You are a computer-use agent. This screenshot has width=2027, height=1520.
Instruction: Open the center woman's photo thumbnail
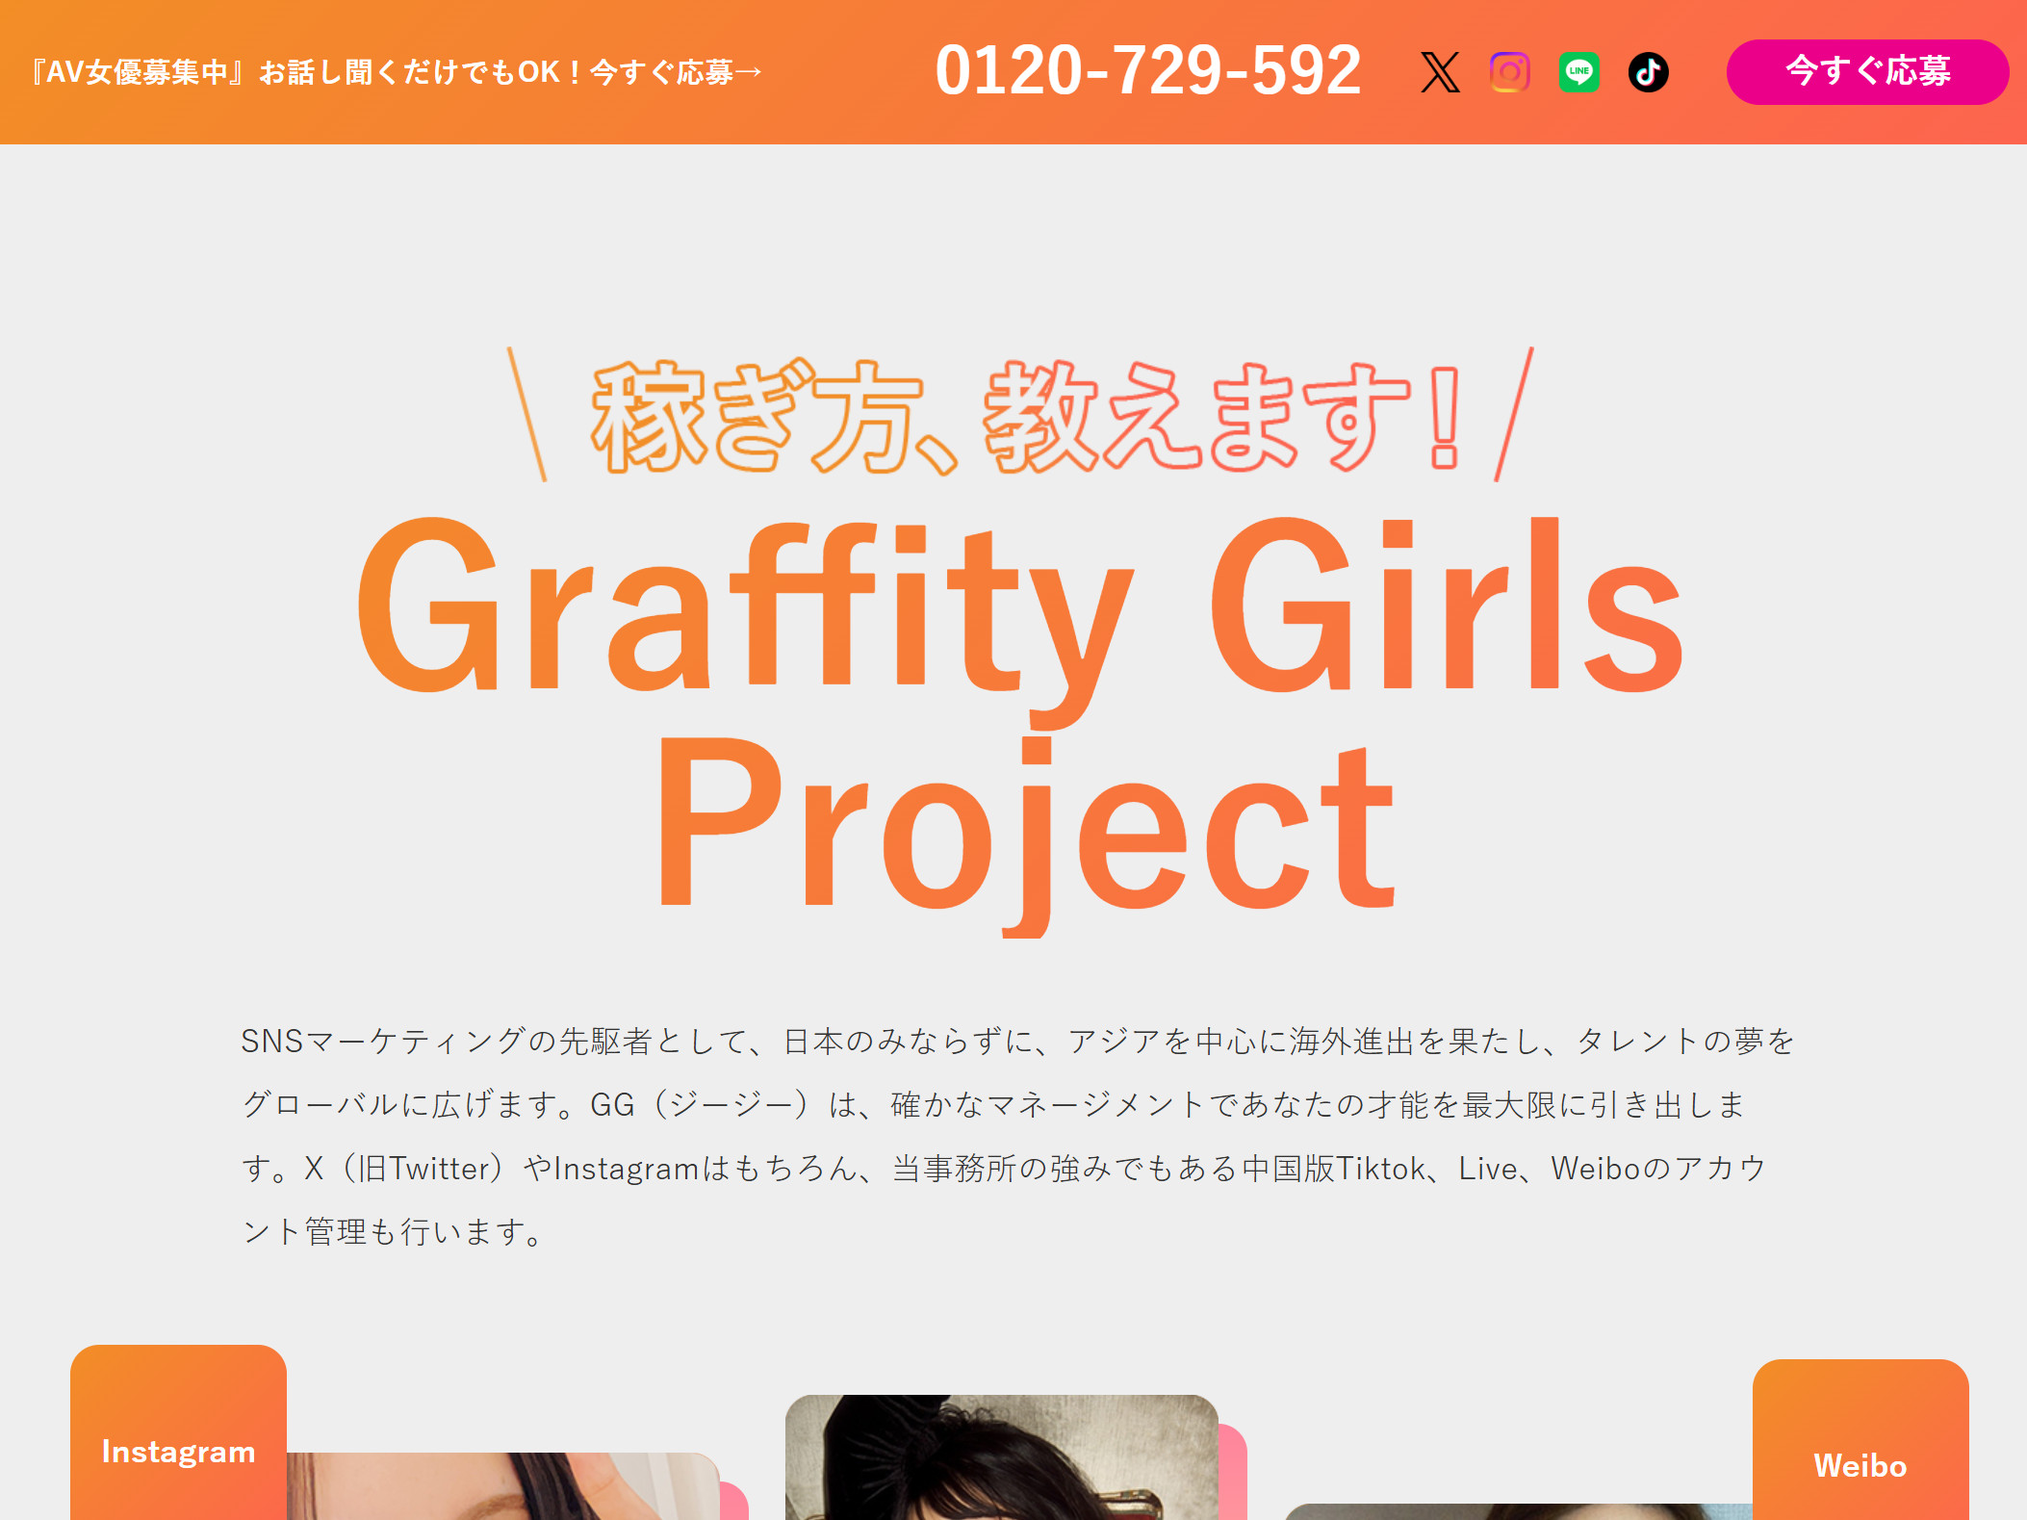coord(1001,1457)
